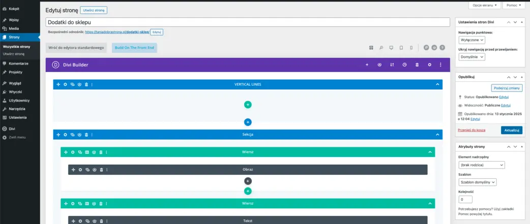Toggle the wireframe view icon in builder toolbar
The width and height of the screenshot is (530, 224).
(x=371, y=48)
